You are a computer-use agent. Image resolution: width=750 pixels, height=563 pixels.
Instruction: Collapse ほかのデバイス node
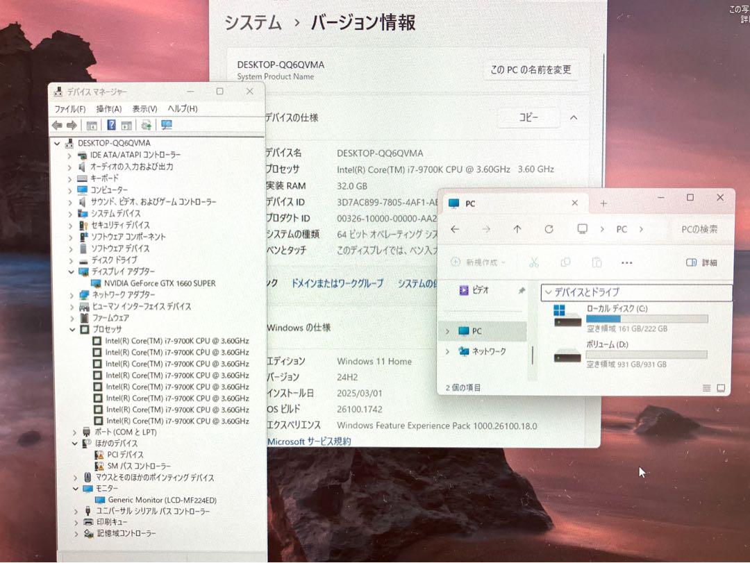(x=74, y=444)
